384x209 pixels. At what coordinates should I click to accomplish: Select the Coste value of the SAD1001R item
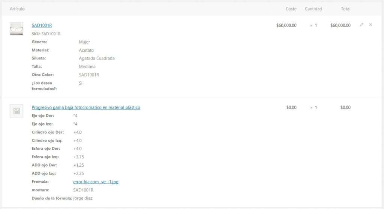tap(286, 25)
